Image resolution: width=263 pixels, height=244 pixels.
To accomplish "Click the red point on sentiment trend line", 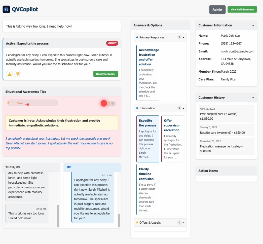I will coord(28,105).
